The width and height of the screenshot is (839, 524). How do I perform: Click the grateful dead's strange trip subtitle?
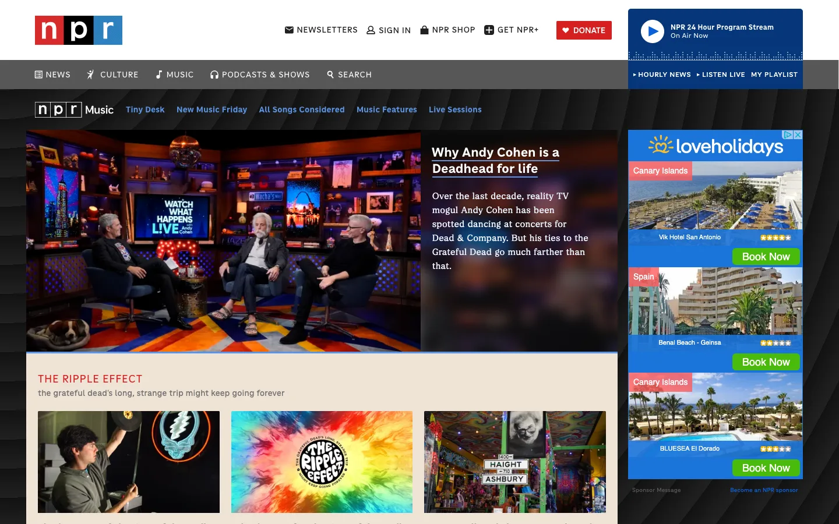click(x=161, y=393)
